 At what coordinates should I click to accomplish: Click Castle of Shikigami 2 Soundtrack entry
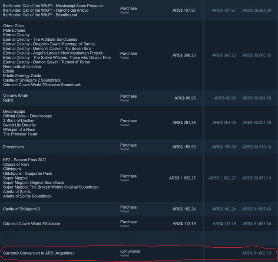[x=32, y=80]
